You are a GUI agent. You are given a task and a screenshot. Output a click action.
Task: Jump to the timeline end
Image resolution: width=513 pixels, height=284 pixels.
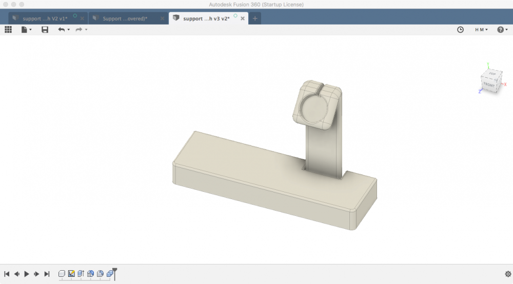pyautogui.click(x=47, y=274)
